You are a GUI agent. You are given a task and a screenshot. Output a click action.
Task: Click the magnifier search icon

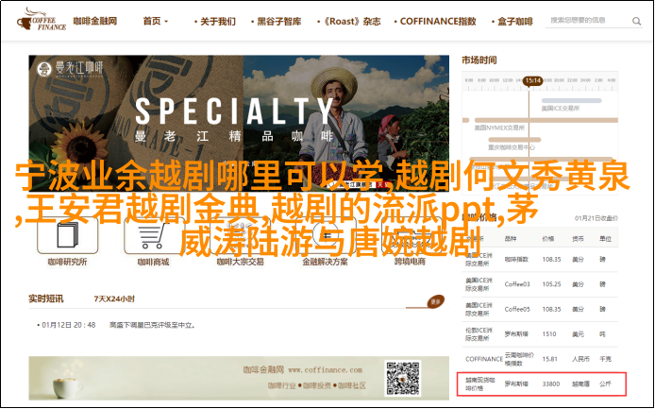tap(636, 21)
